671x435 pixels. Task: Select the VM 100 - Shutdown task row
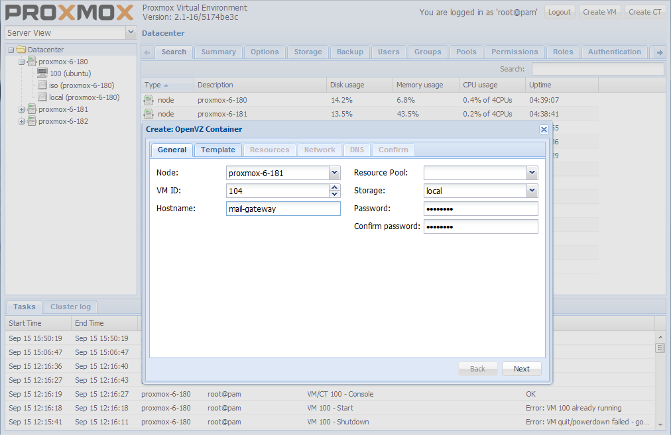[x=330, y=422]
